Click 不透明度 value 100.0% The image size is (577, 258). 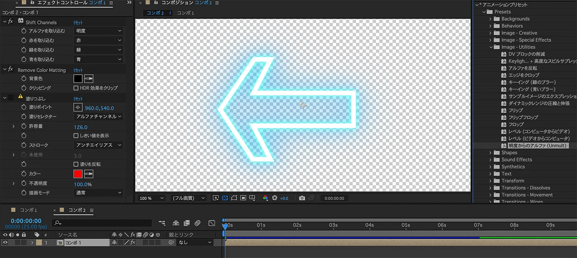point(83,184)
